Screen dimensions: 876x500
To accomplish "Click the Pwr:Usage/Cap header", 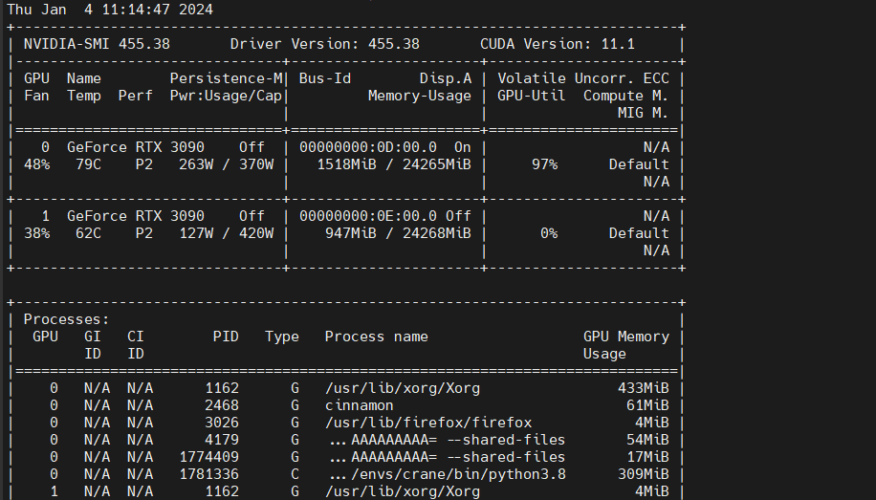I will [226, 97].
